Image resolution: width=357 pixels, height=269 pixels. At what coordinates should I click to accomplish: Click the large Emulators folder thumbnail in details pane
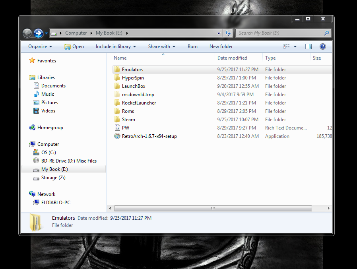pos(35,223)
